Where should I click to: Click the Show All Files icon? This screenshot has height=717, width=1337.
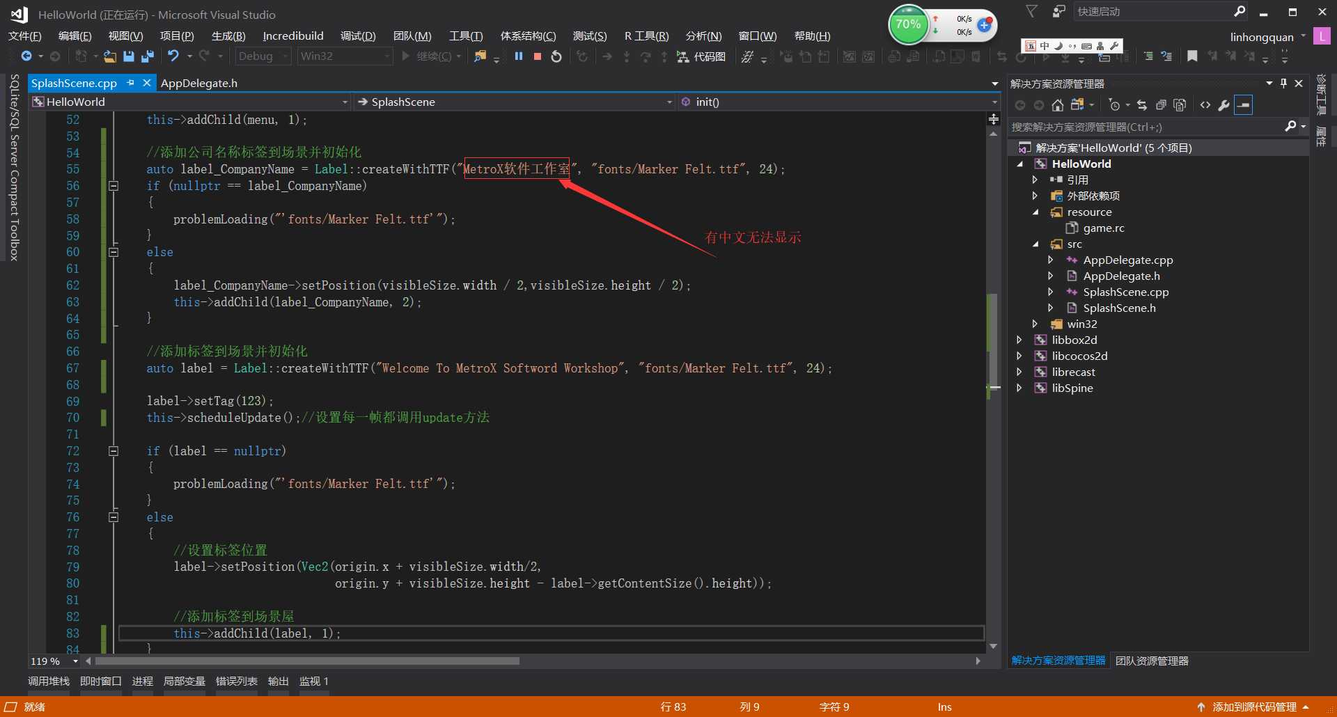(x=1180, y=105)
